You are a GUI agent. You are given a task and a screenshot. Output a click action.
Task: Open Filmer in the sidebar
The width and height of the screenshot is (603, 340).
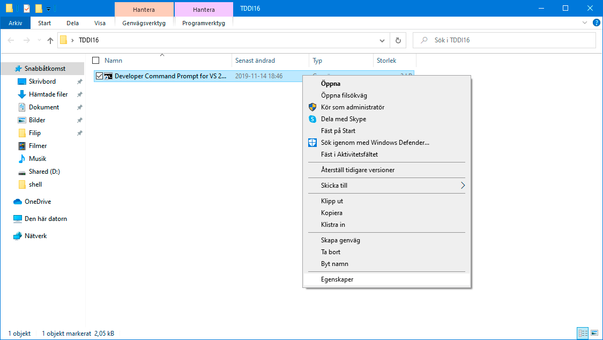click(x=38, y=146)
